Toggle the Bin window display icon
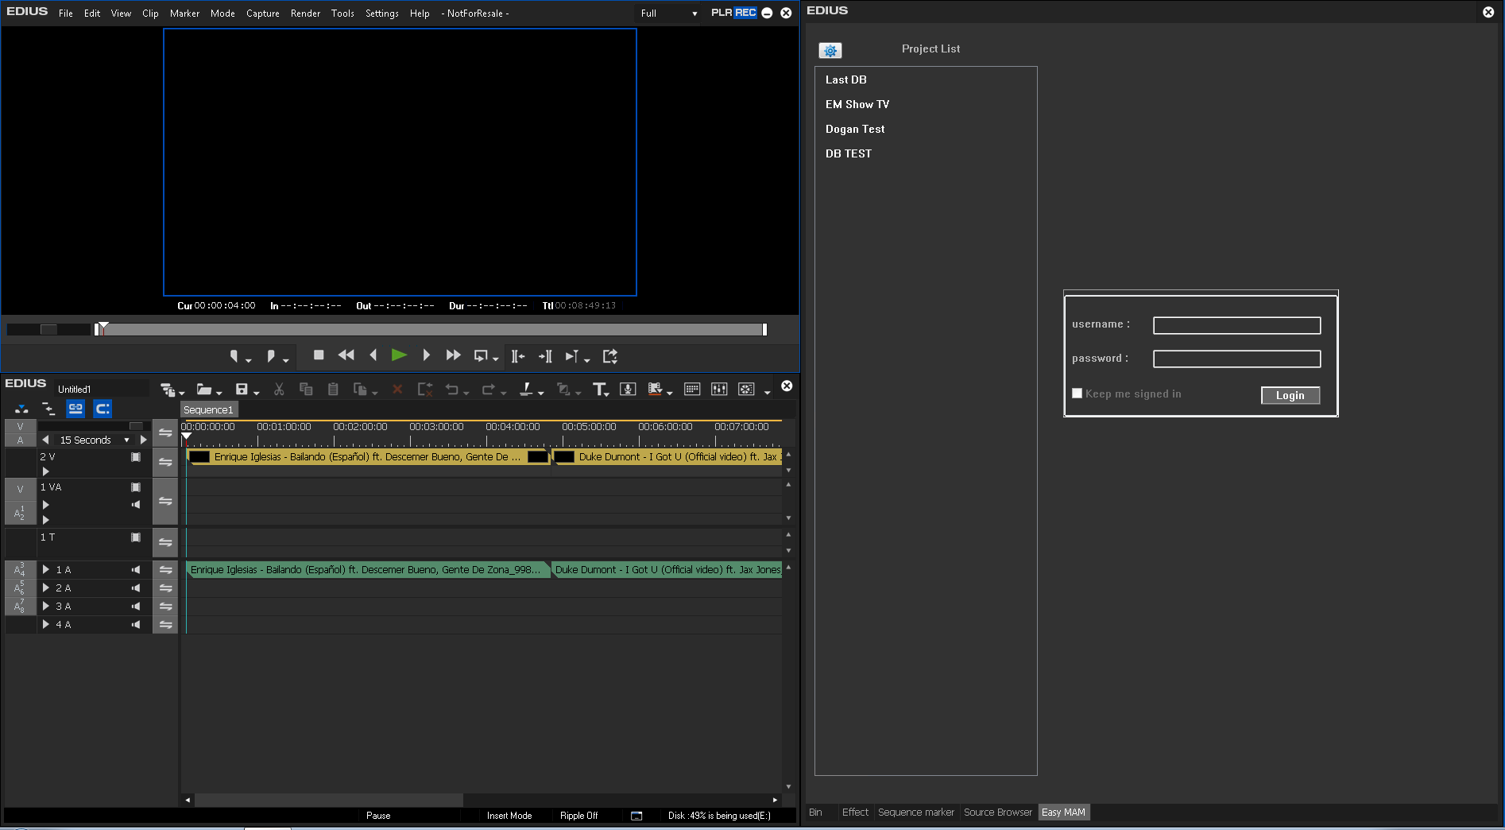Screen dimensions: 1505x830 tap(692, 389)
